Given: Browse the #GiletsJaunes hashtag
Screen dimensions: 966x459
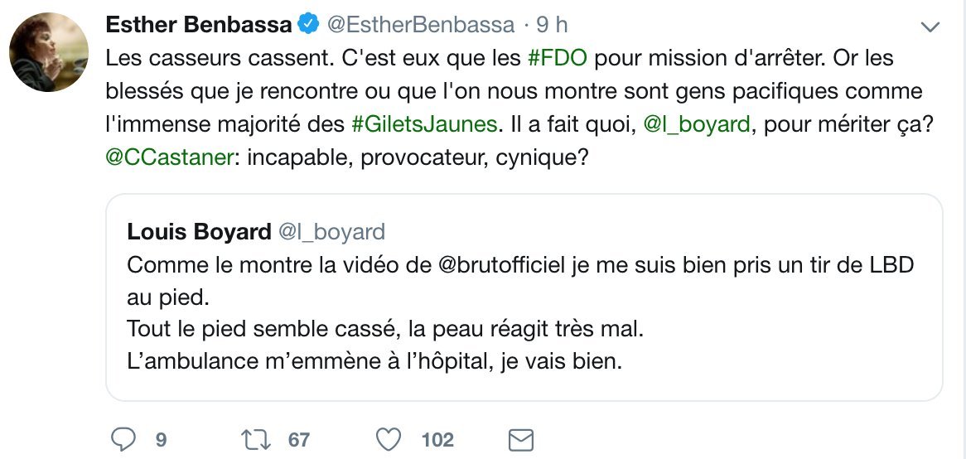Looking at the screenshot, I should coord(426,124).
